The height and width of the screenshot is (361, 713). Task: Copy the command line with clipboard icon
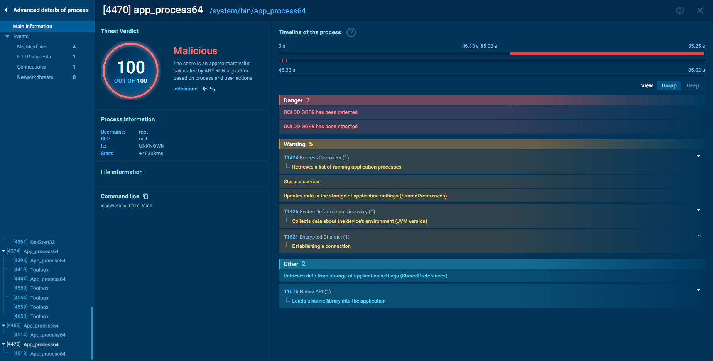coord(145,196)
